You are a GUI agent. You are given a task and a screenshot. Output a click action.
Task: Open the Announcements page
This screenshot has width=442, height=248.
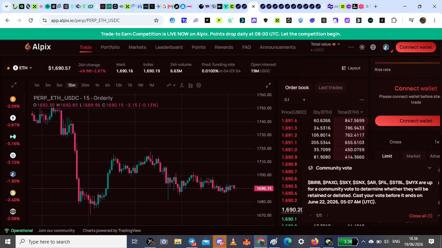pos(278,47)
